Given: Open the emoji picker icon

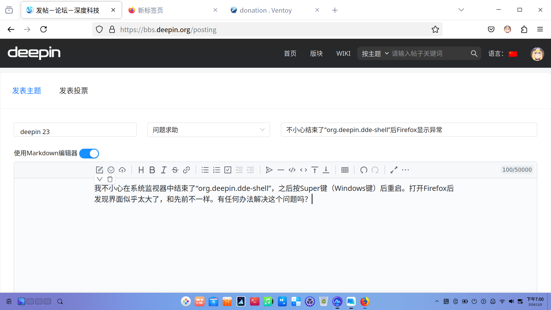Looking at the screenshot, I should tap(111, 170).
